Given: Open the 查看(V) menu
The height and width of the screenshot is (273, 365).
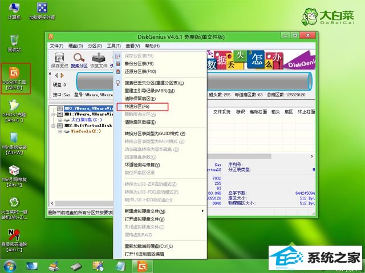Looking at the screenshot, I should tap(133, 46).
